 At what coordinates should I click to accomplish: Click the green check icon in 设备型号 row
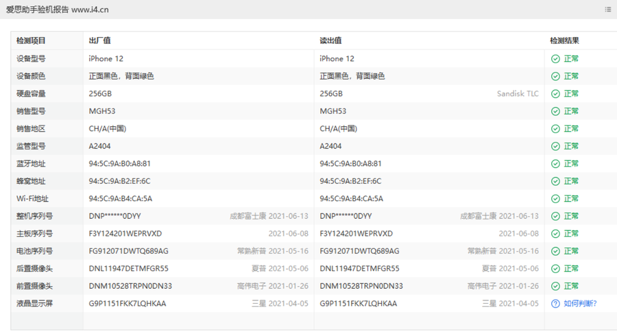tap(555, 59)
